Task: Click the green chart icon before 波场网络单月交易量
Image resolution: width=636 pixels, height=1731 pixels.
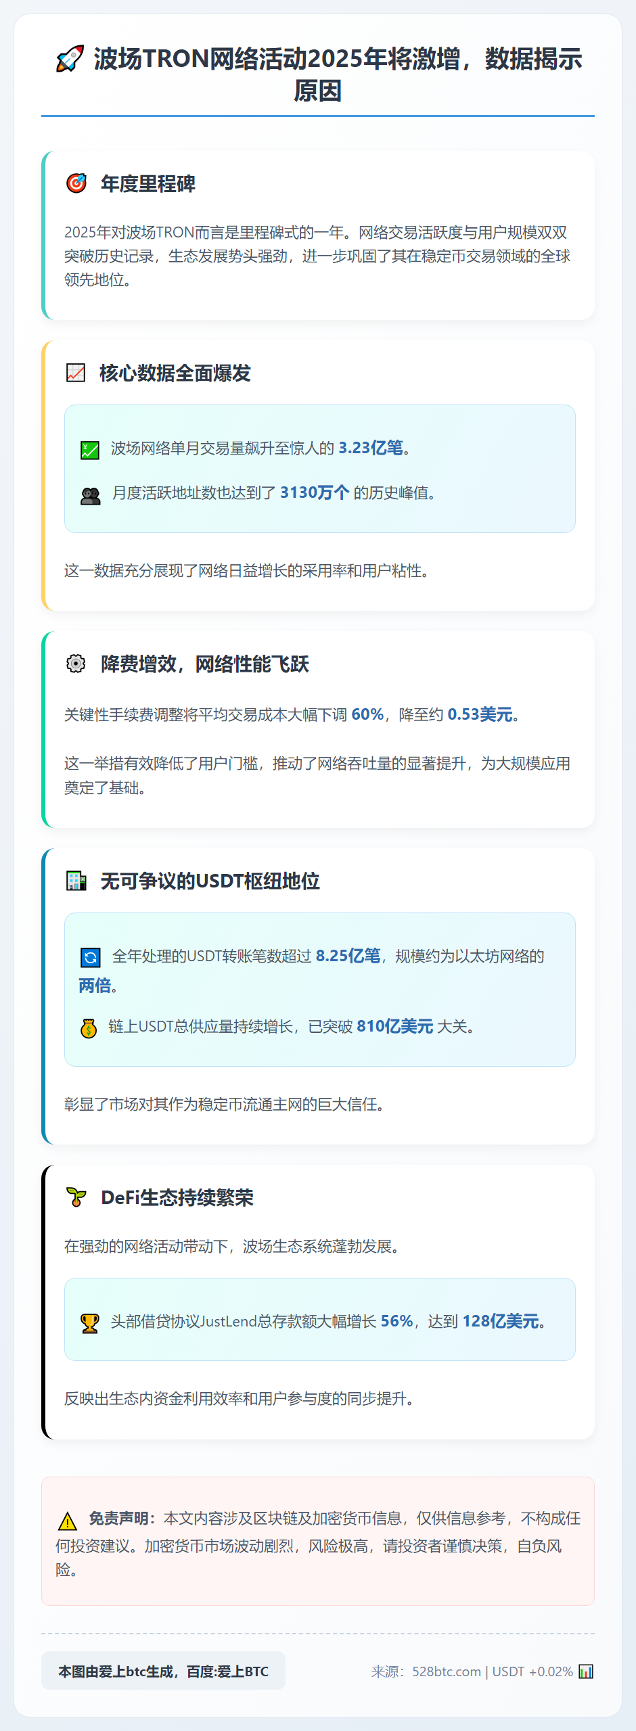Action: (90, 450)
